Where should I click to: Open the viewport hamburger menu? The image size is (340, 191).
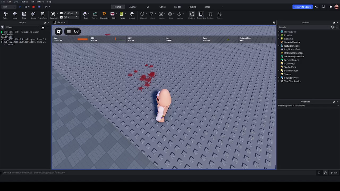pyautogui.click(x=68, y=32)
